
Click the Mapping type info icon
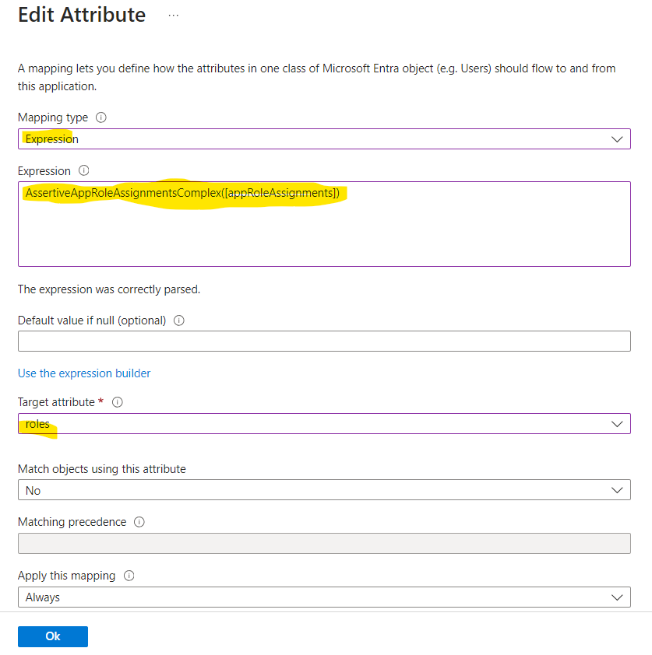point(100,117)
